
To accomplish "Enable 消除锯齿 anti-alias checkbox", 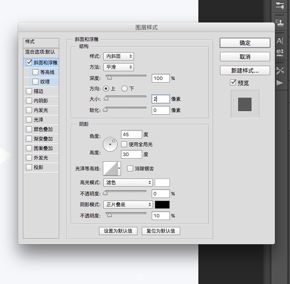I will click(x=130, y=169).
